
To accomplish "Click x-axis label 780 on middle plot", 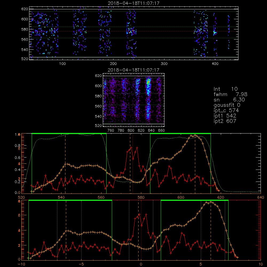I will (121, 131).
